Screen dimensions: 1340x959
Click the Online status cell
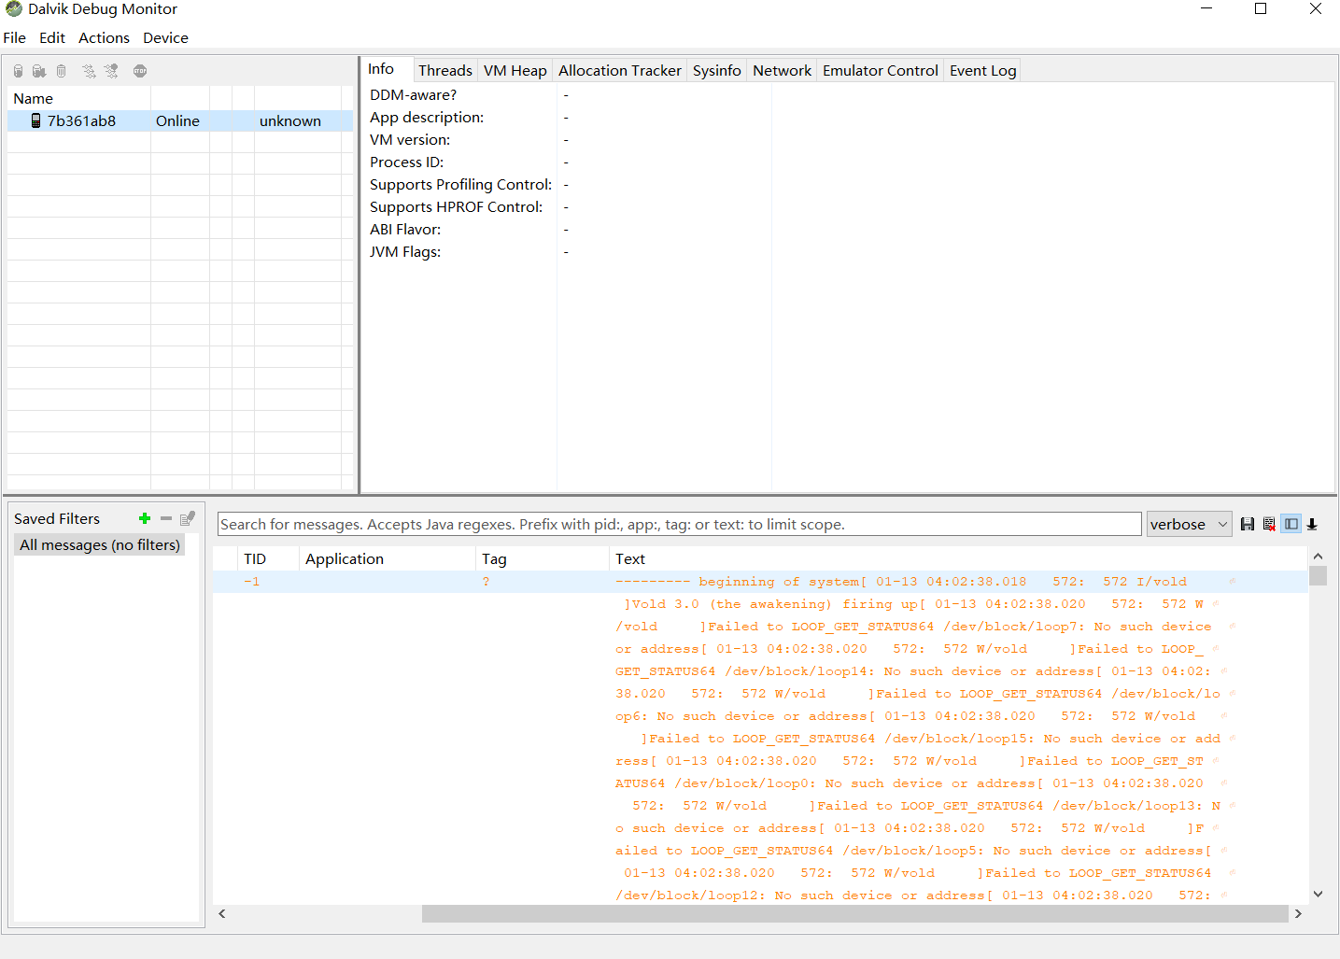pyautogui.click(x=178, y=120)
